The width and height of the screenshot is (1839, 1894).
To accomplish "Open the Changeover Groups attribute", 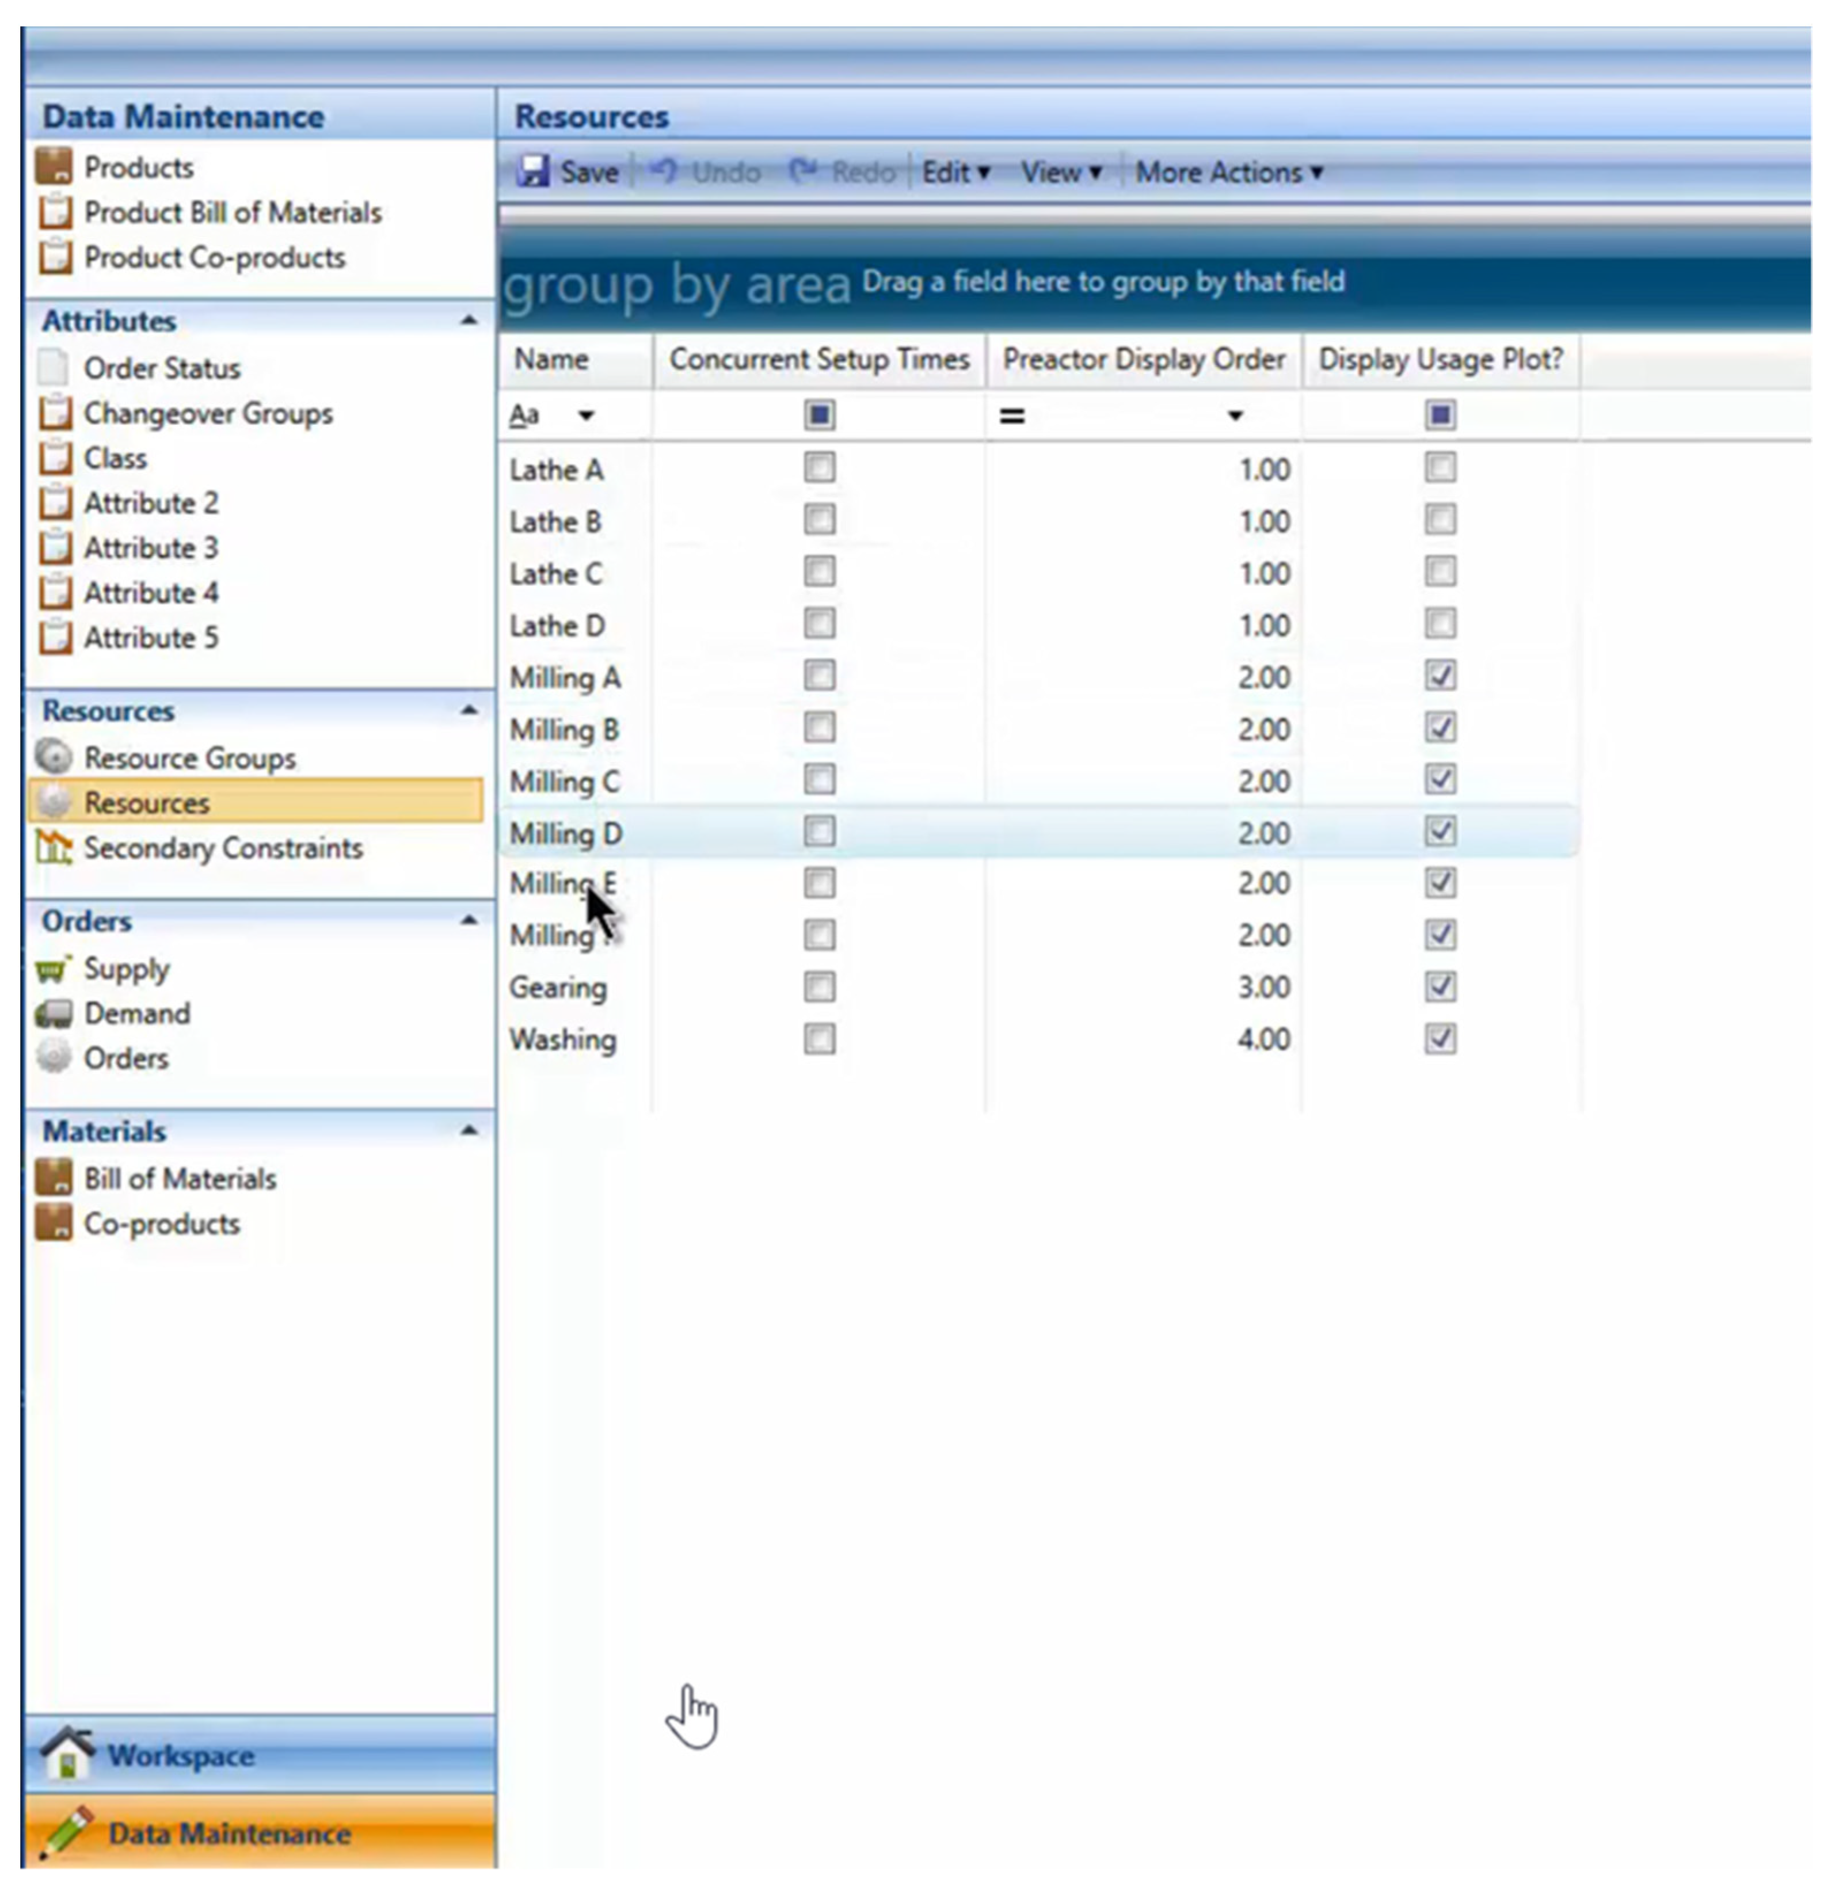I will click(x=207, y=414).
